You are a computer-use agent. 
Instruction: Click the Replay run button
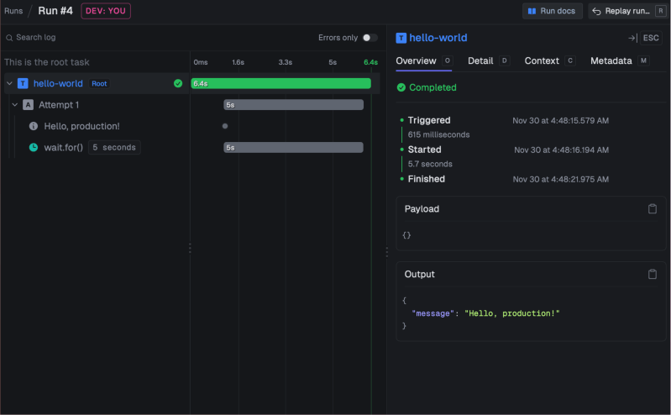pyautogui.click(x=627, y=11)
